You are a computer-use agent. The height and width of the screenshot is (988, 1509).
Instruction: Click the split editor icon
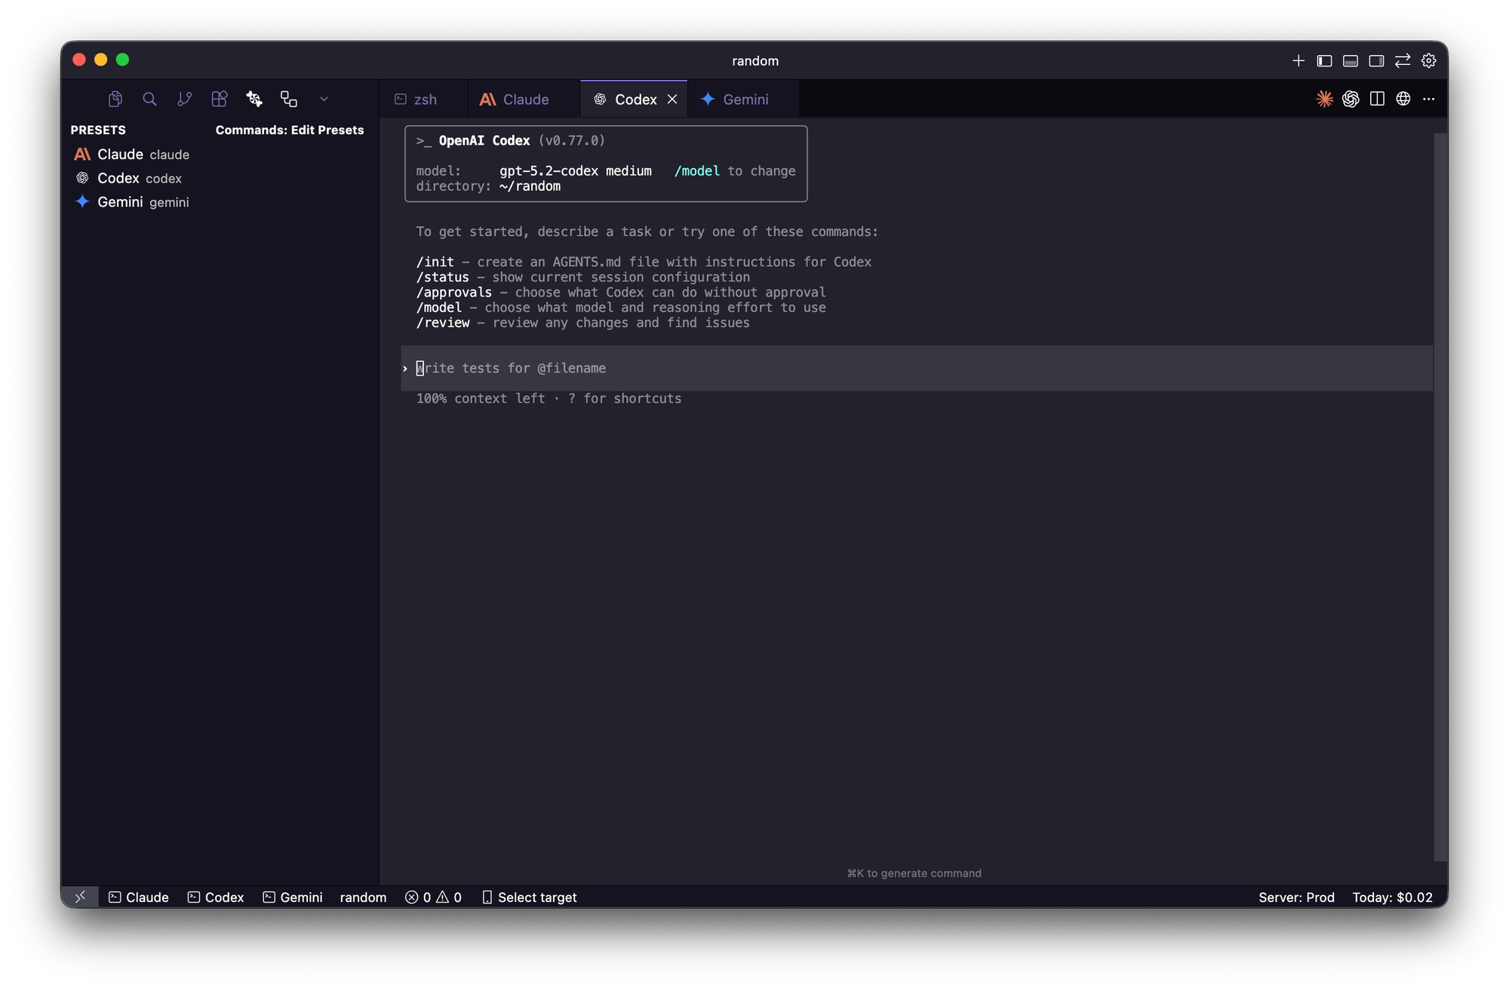pos(1377,99)
